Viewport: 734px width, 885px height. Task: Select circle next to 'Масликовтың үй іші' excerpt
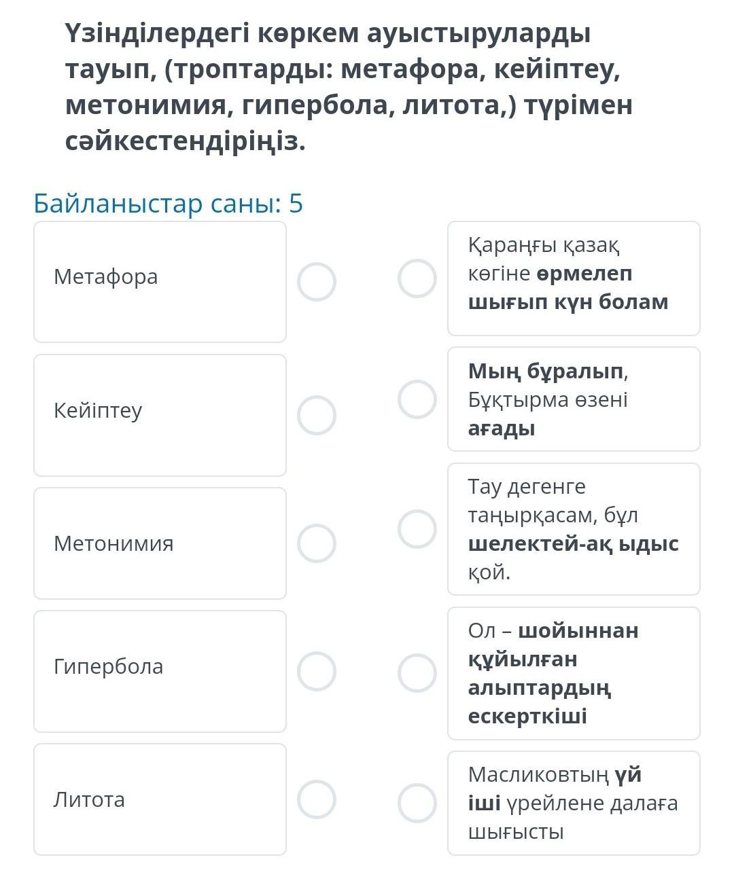pyautogui.click(x=417, y=803)
